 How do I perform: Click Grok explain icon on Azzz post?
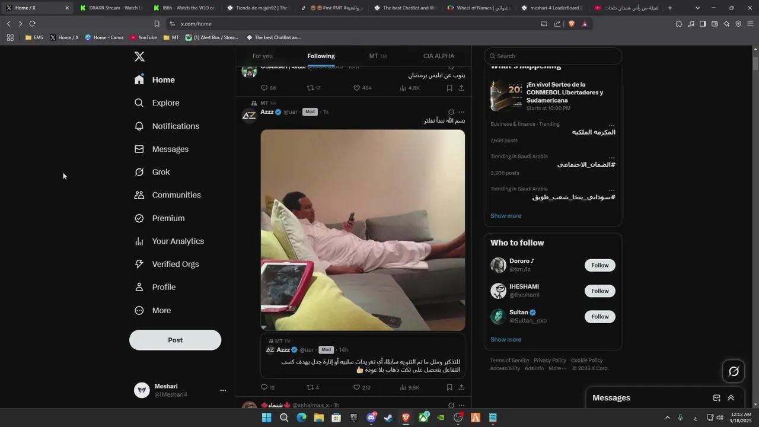(x=451, y=112)
